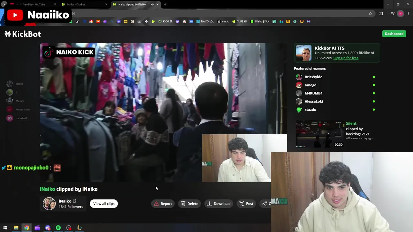
Task: Switch to the 'INaiko - KickBot' tab
Action: 85,5
